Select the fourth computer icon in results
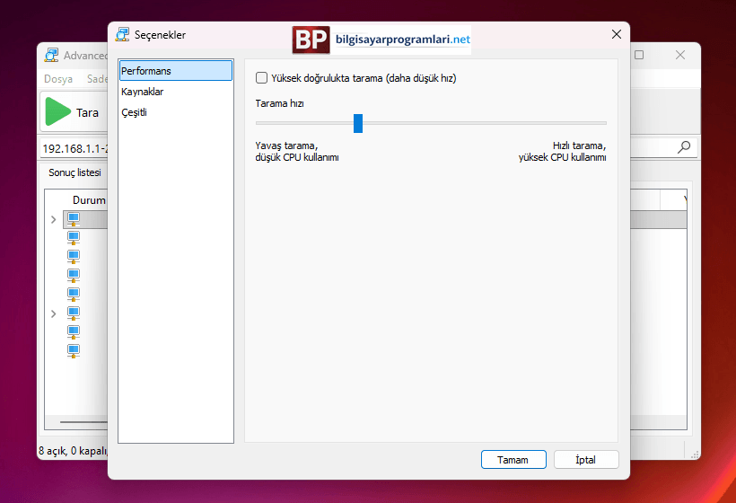The image size is (736, 503). pyautogui.click(x=74, y=276)
